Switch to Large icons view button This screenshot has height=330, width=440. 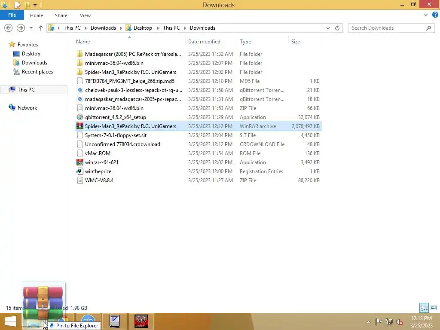coord(433,308)
